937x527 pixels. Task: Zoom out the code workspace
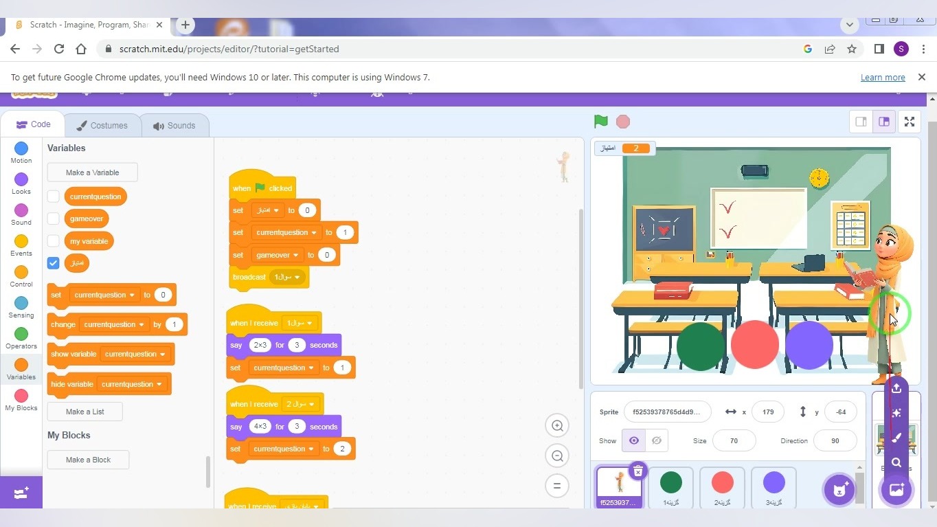[x=557, y=456]
